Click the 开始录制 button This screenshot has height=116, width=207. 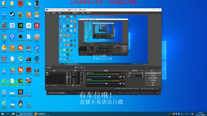coord(153,76)
